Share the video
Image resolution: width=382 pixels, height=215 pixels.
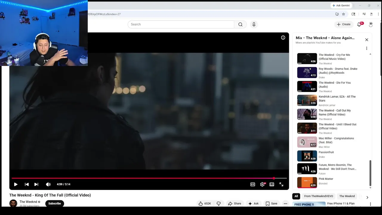[235, 203]
